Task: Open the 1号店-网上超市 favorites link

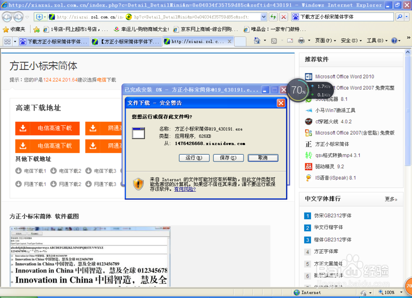Action: [x=76, y=29]
